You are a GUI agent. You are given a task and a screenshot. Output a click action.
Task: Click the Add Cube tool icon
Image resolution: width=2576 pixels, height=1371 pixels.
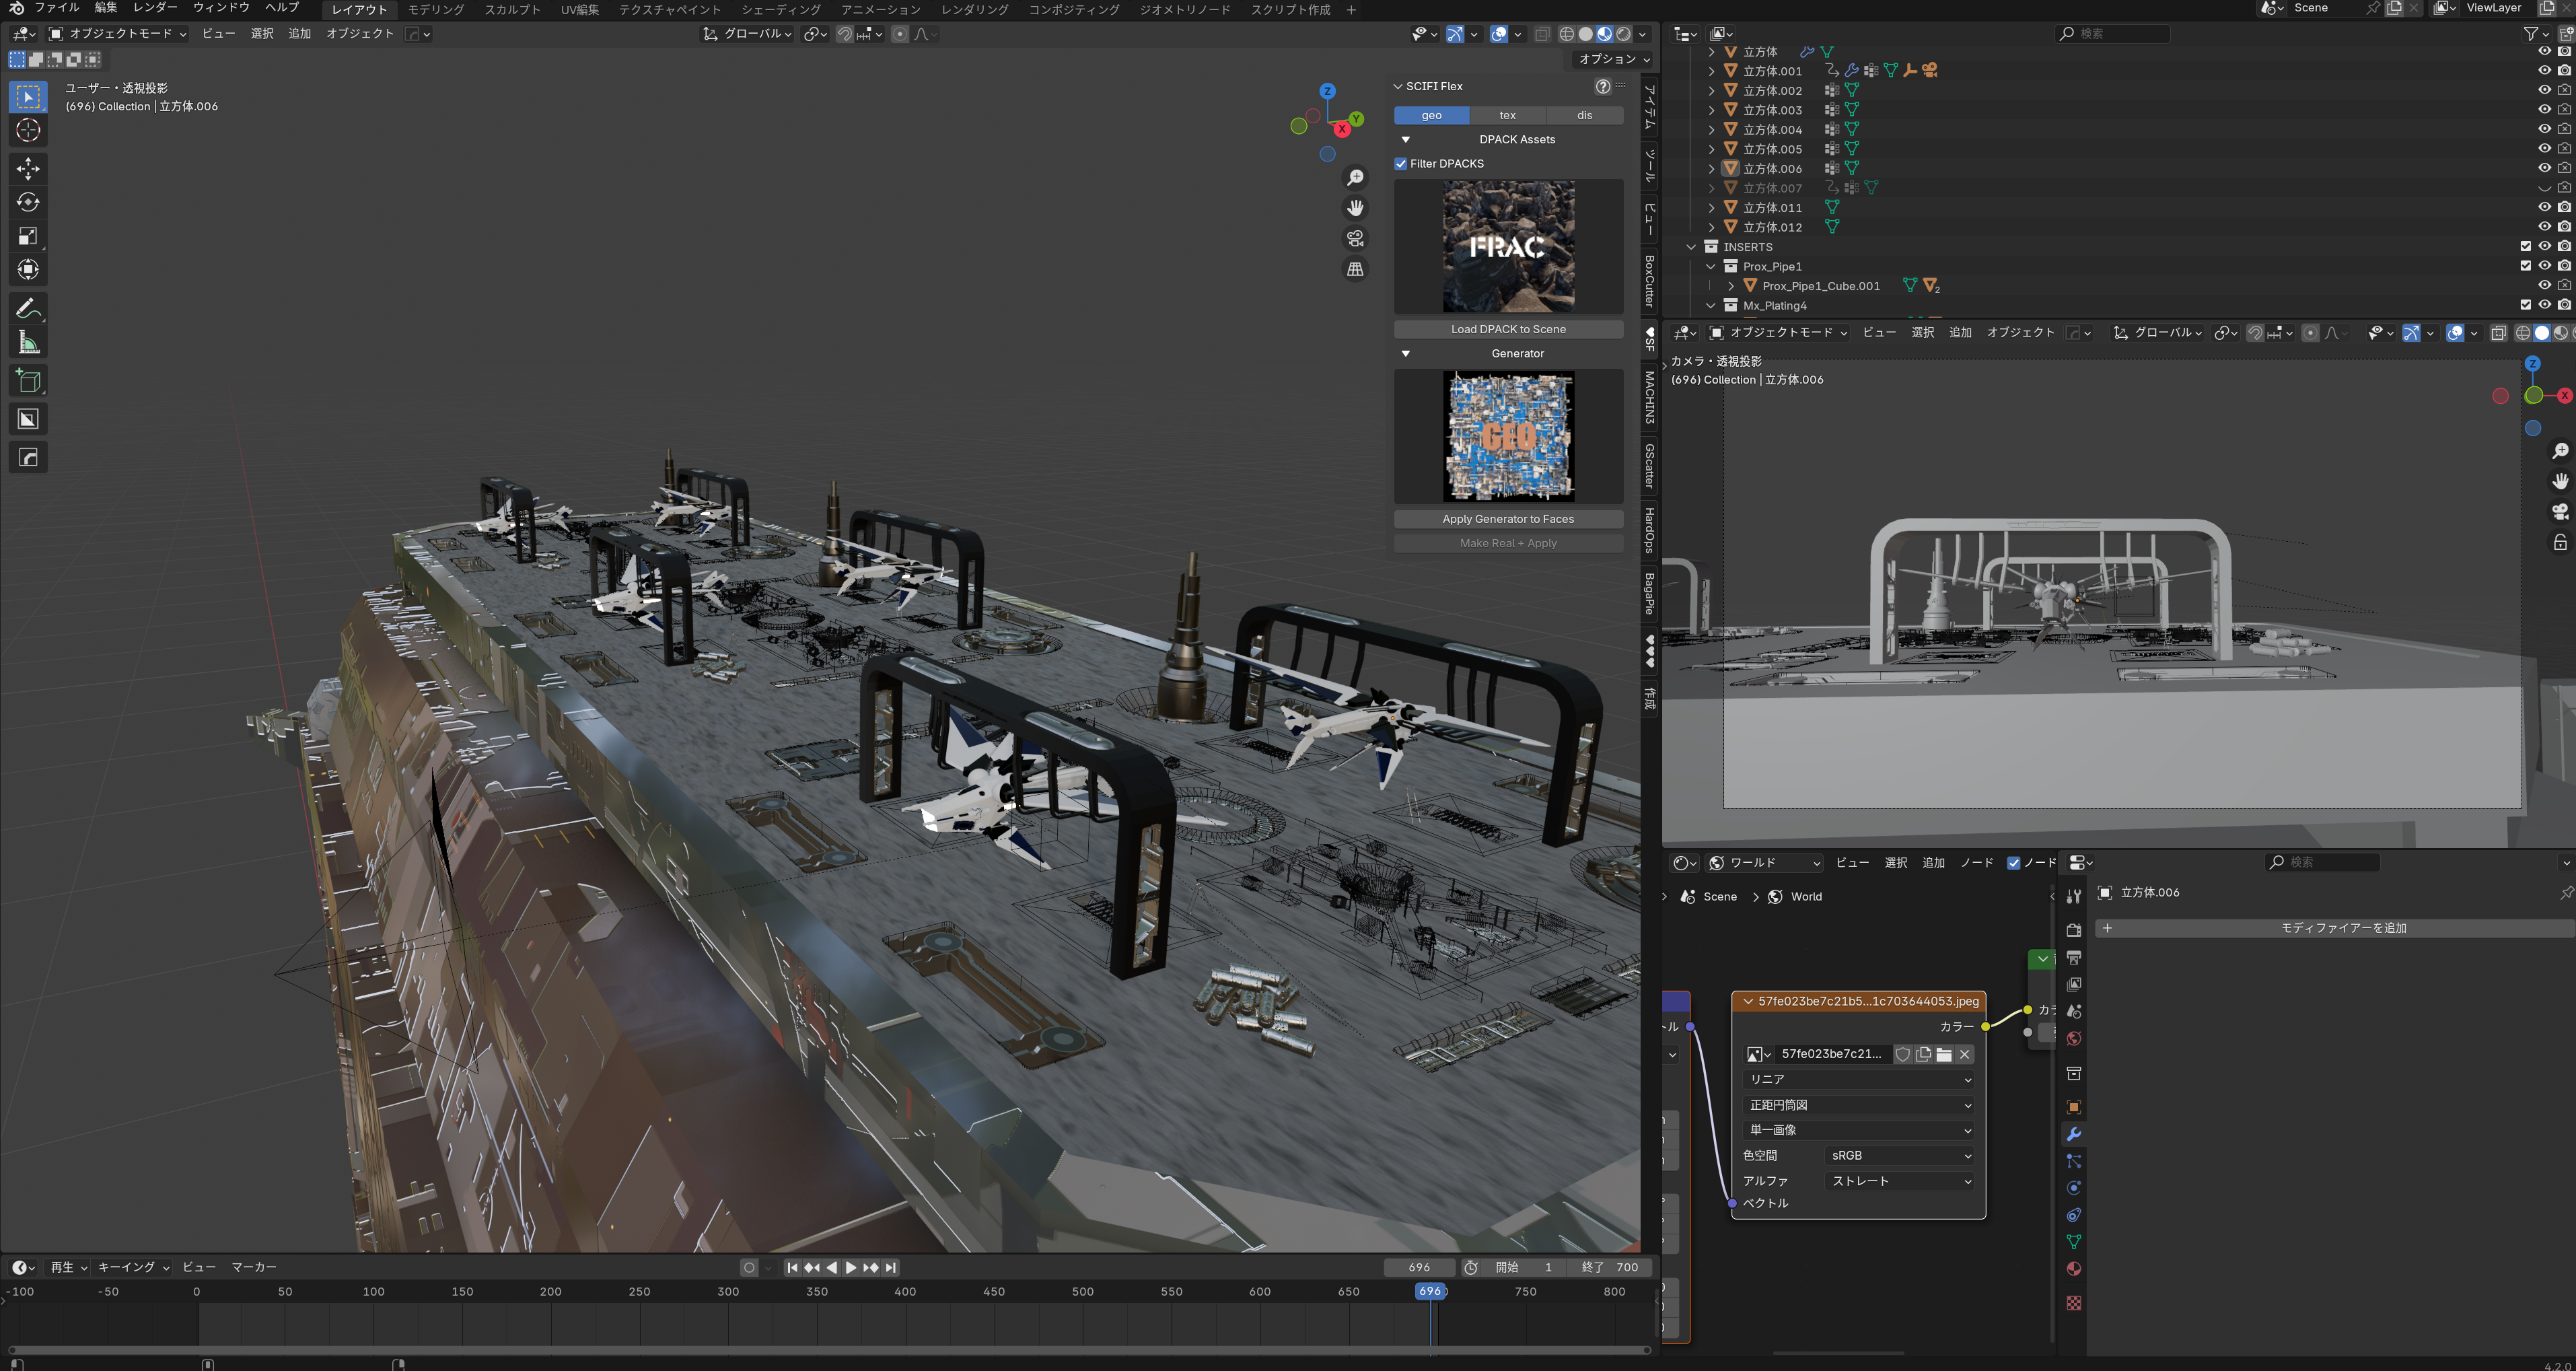[x=28, y=381]
